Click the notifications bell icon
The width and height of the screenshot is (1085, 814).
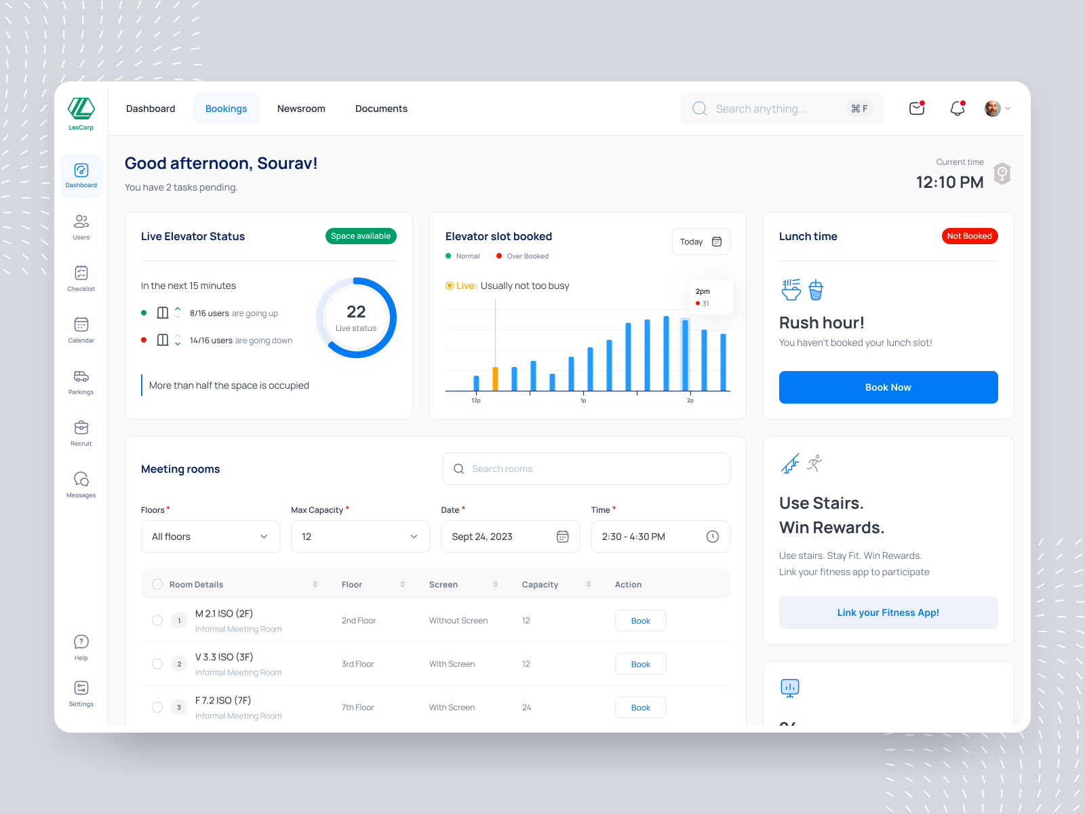tap(958, 108)
